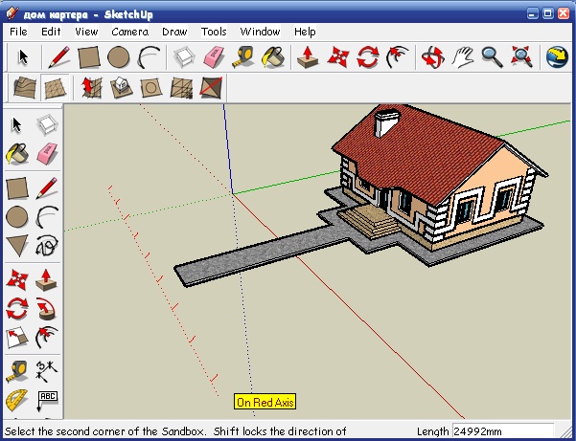Select the Line pencil tool in top toolbar
The image size is (576, 441).
pos(58,57)
